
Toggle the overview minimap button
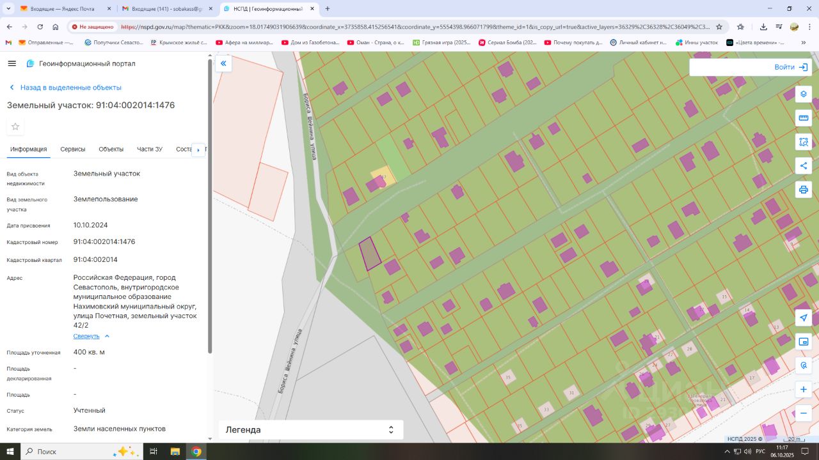[804, 342]
